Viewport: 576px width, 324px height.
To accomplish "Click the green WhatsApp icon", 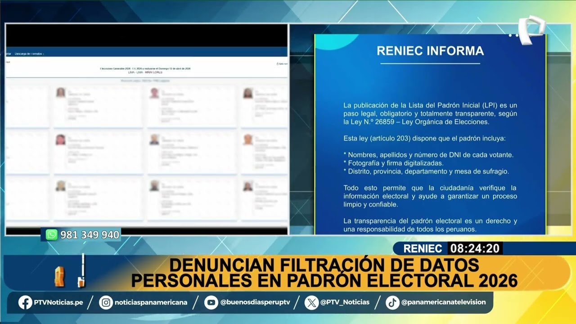I will pos(52,234).
